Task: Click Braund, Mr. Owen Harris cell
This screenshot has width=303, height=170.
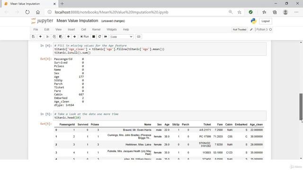Action: (137, 130)
